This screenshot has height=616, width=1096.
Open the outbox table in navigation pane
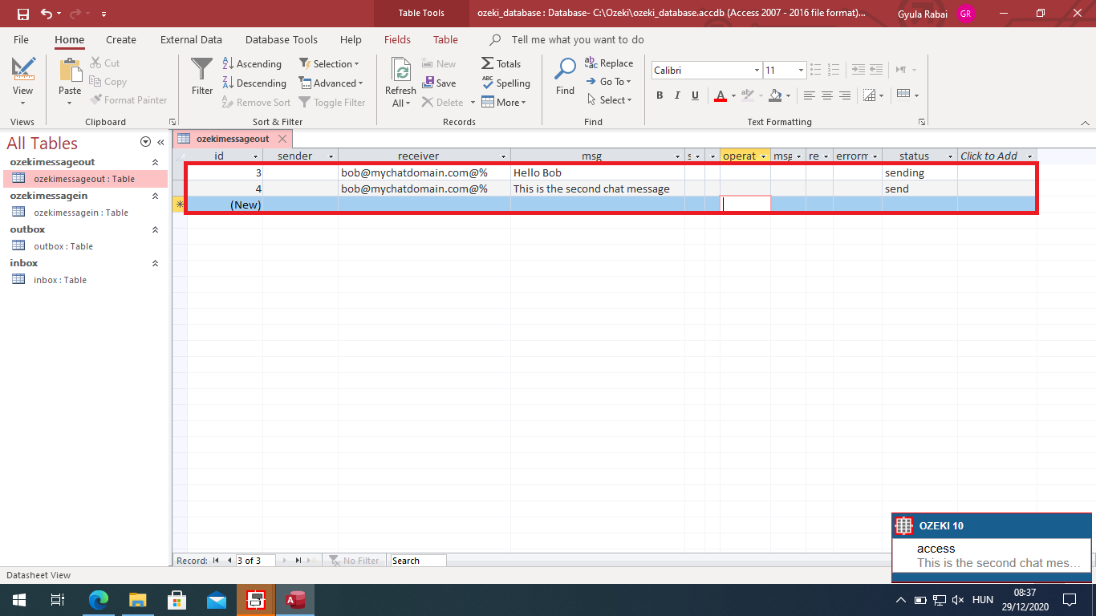tap(63, 246)
